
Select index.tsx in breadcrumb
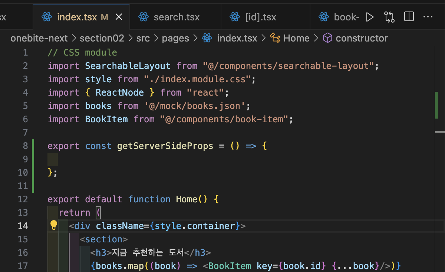pyautogui.click(x=237, y=38)
